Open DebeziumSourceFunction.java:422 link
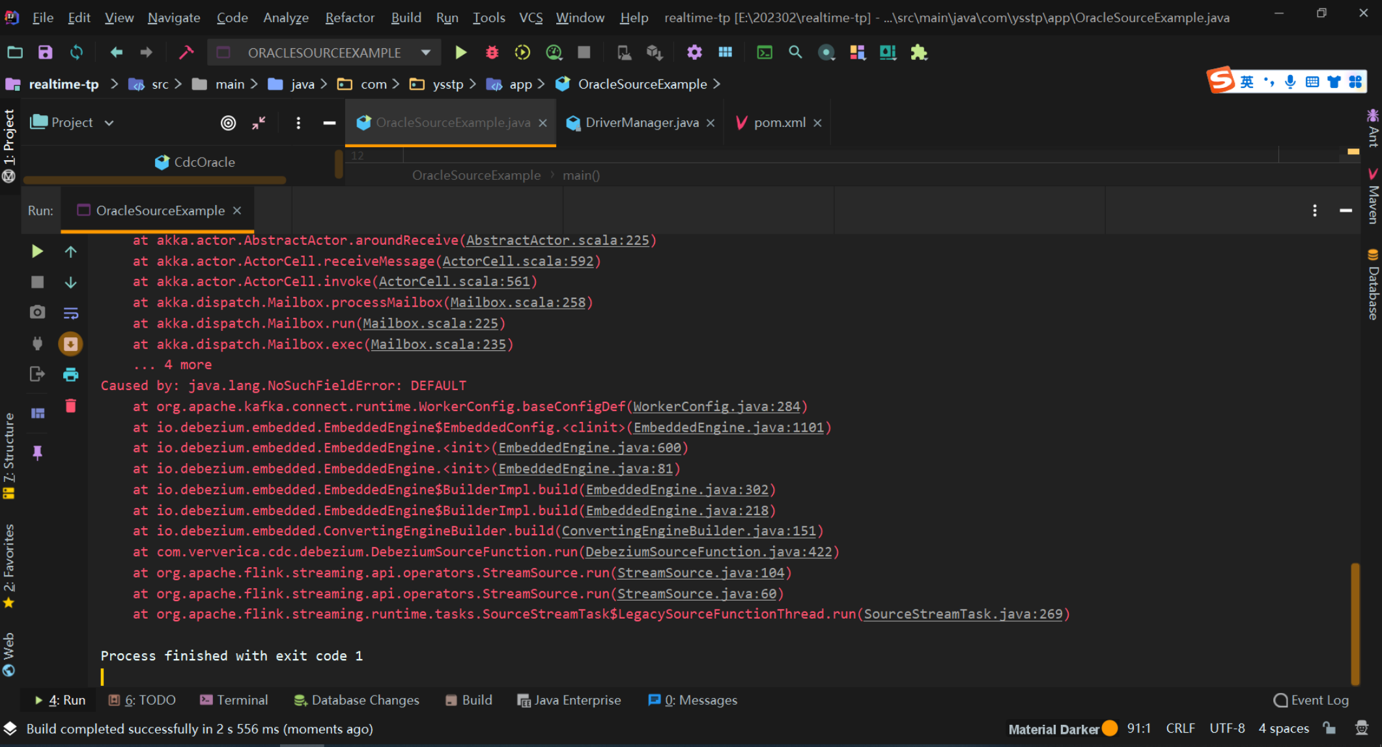Image resolution: width=1382 pixels, height=747 pixels. (x=709, y=552)
